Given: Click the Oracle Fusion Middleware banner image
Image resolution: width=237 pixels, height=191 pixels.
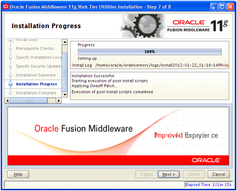Looking at the screenshot, I should (x=119, y=136).
